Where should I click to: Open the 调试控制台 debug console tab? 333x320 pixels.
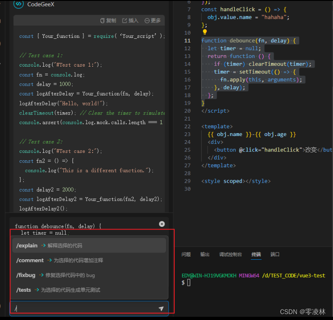click(230, 254)
